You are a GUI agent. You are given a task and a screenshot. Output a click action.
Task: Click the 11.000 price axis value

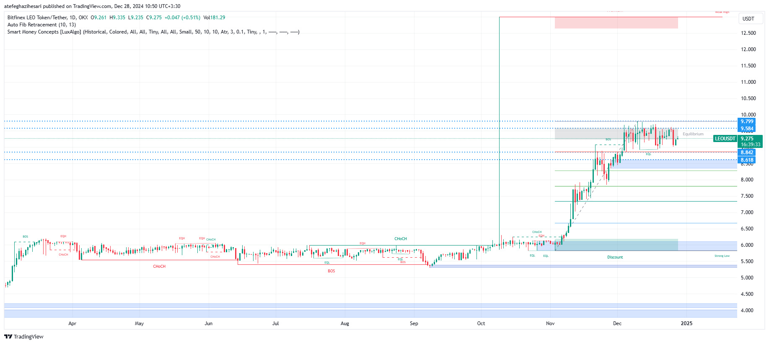(x=748, y=82)
